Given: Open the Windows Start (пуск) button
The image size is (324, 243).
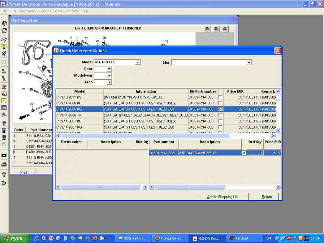Looking at the screenshot, I should click(x=15, y=238).
